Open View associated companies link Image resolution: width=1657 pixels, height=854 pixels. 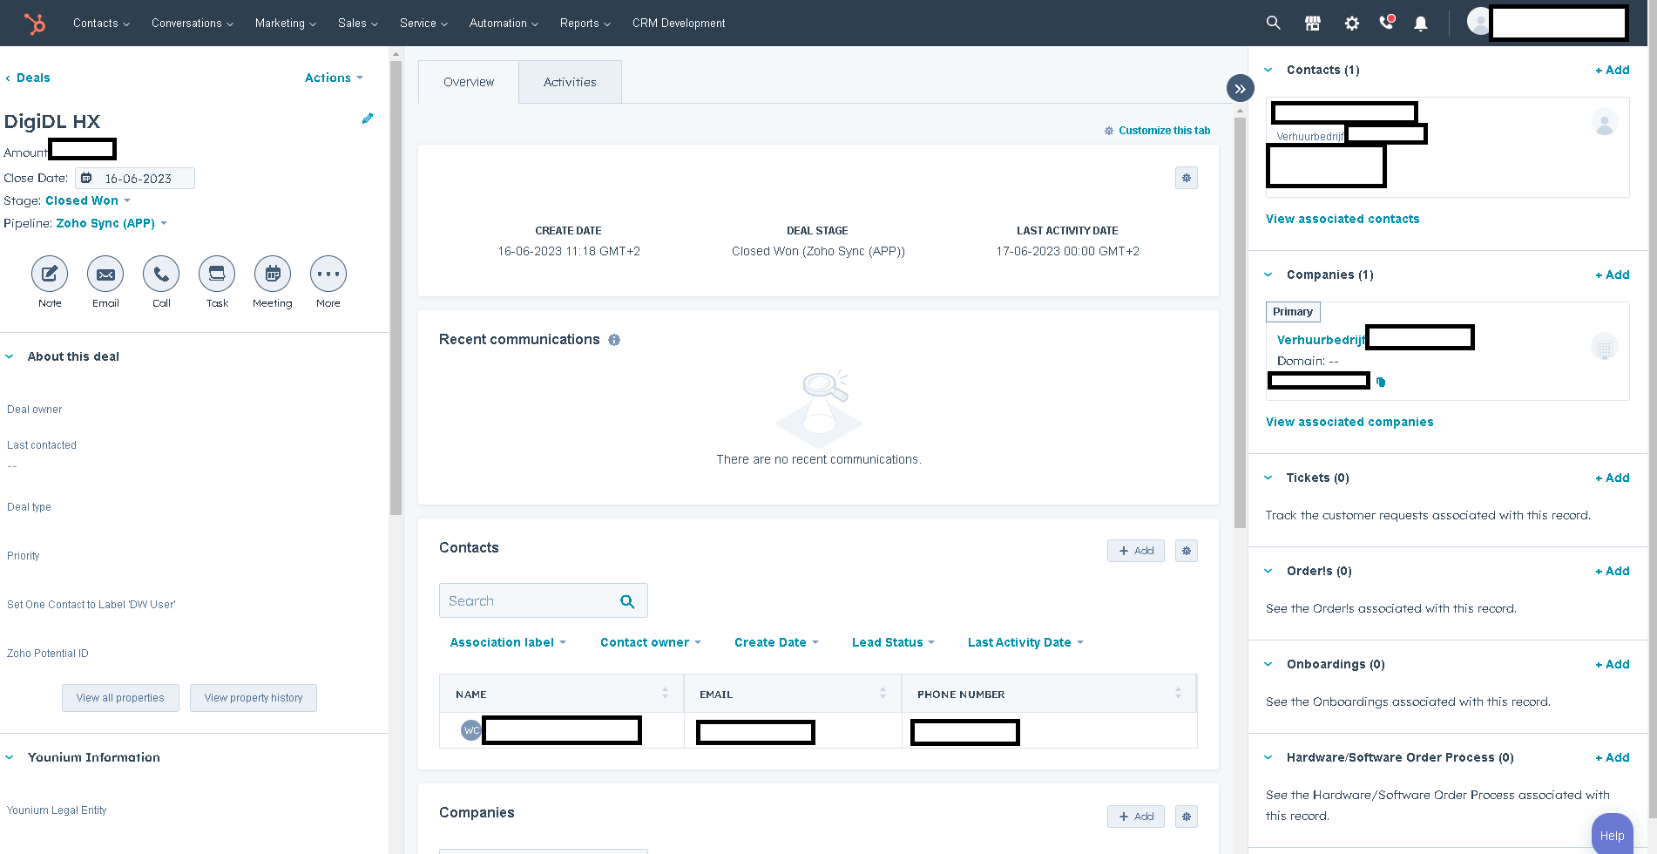coord(1349,422)
